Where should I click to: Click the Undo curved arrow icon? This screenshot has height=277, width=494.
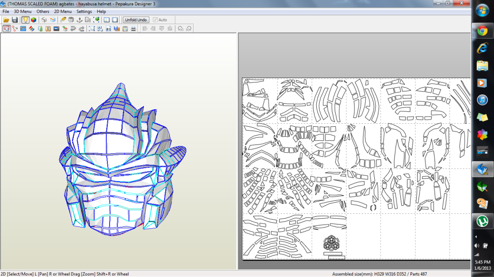point(73,28)
